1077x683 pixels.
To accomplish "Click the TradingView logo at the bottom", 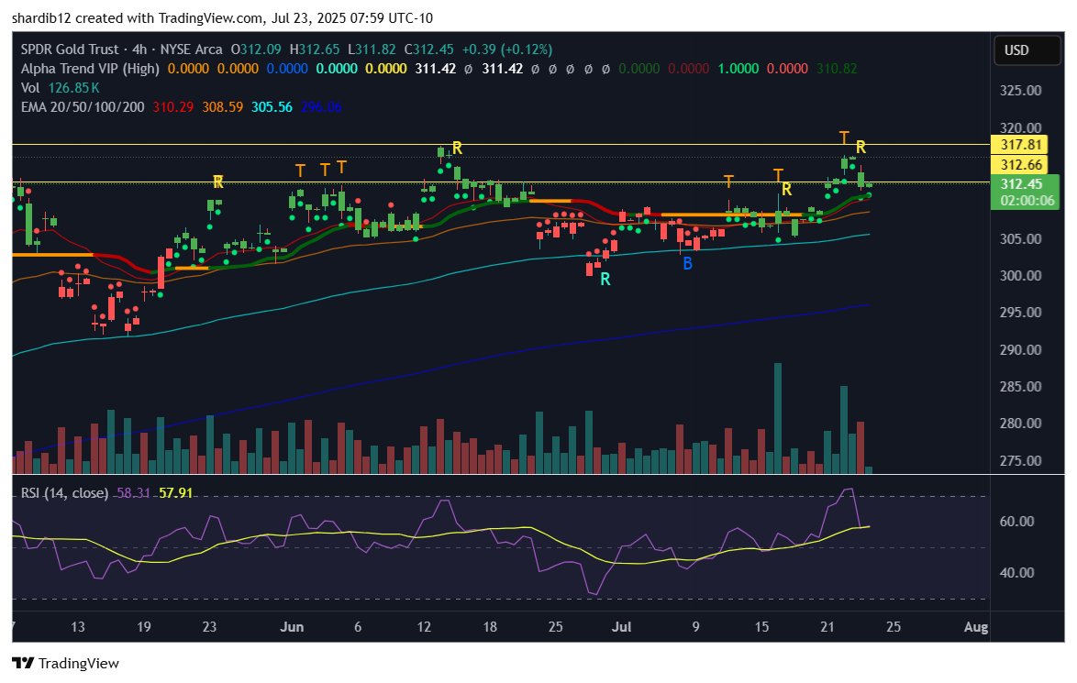I will (66, 663).
